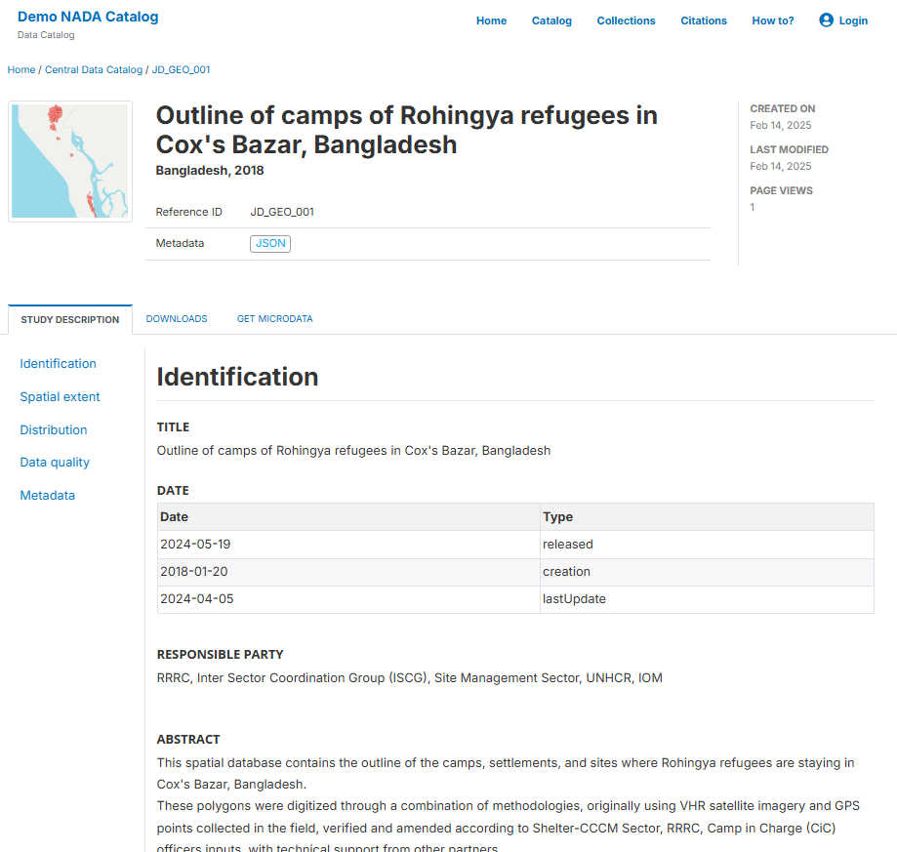
Task: Open the JSON metadata button
Action: (270, 243)
